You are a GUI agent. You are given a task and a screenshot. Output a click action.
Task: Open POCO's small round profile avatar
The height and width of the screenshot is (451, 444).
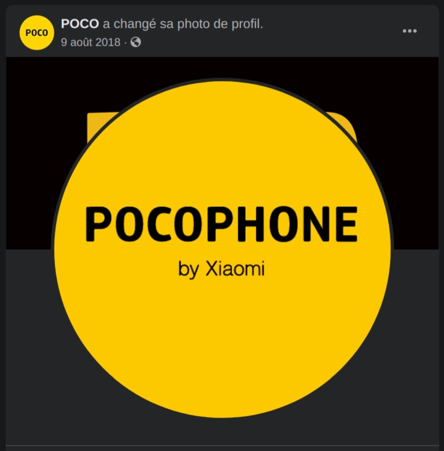37,32
